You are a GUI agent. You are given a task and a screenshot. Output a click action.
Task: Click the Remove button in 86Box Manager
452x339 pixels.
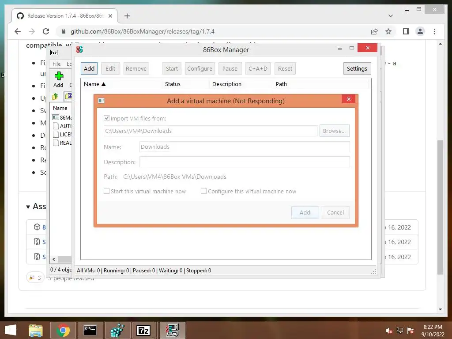[x=136, y=68]
